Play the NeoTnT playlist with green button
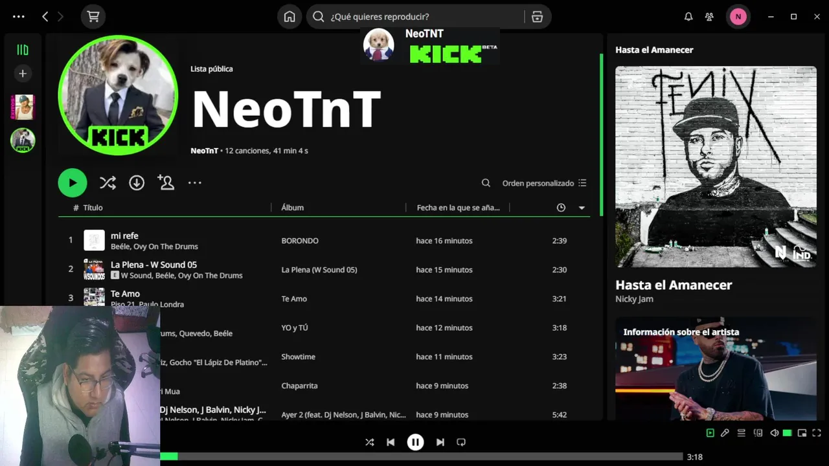 [73, 183]
